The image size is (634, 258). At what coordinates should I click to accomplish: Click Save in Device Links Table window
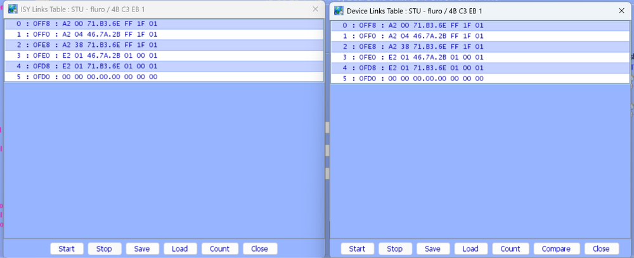coord(432,248)
